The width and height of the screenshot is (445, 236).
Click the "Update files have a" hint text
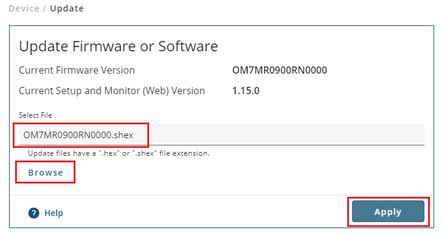[x=62, y=153]
